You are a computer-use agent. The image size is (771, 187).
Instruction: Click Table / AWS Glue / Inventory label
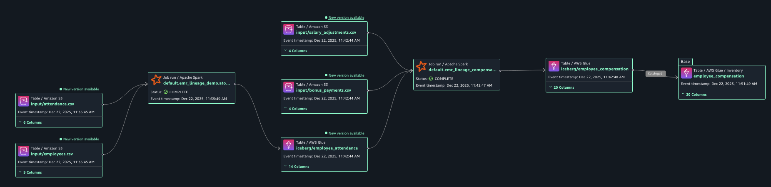click(718, 71)
